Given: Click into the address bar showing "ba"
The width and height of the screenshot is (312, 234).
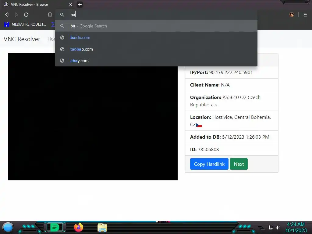Looking at the screenshot, I should pos(156,15).
